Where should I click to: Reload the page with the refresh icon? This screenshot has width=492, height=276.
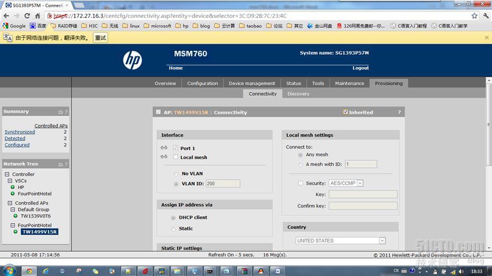(27, 15)
